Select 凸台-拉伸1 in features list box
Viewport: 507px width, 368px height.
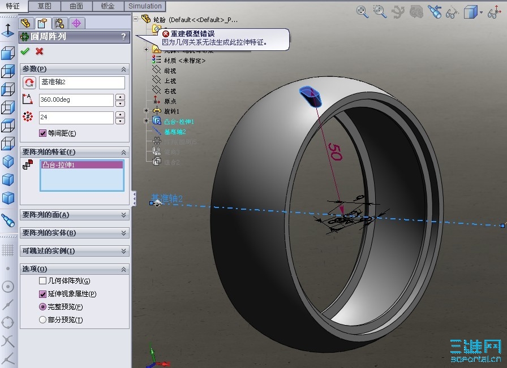coord(82,165)
